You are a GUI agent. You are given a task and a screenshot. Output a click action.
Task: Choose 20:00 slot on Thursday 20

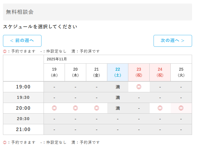click(x=75, y=108)
